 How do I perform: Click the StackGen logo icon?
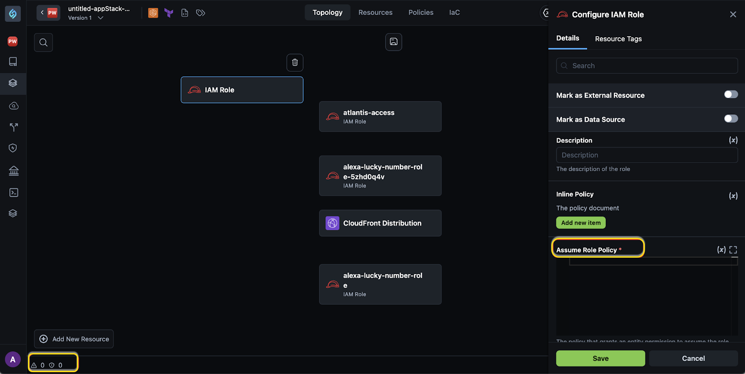click(x=13, y=14)
